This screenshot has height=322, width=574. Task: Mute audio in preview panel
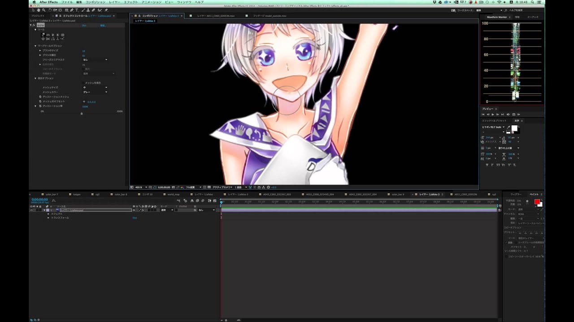click(x=508, y=114)
